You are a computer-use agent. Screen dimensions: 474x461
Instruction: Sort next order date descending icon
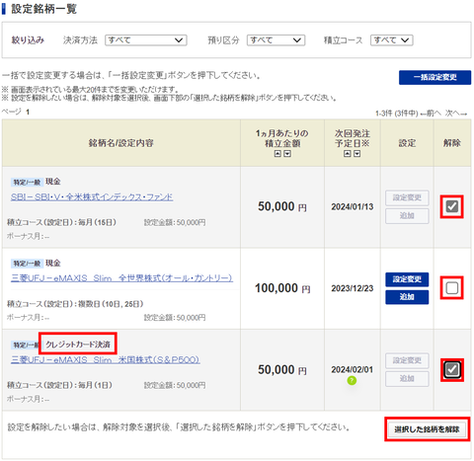[356, 154]
